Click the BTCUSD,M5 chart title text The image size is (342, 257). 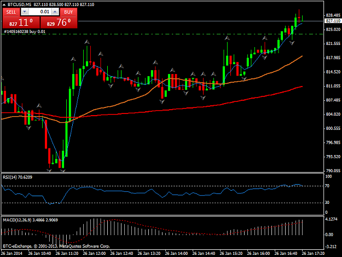[19, 4]
